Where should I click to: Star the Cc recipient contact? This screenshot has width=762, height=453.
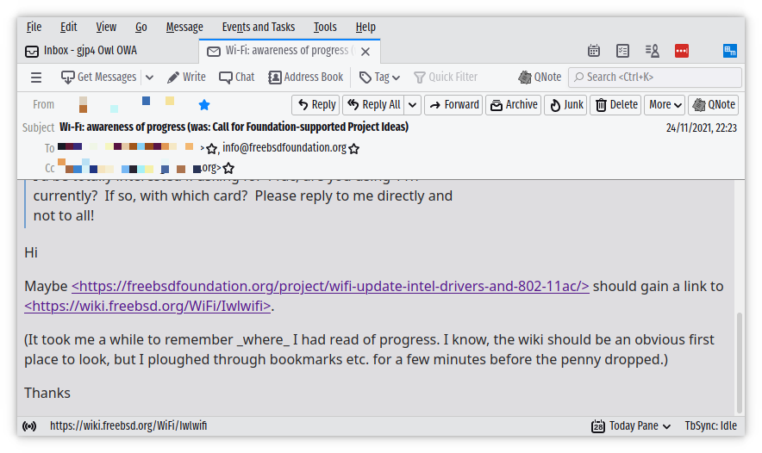228,169
